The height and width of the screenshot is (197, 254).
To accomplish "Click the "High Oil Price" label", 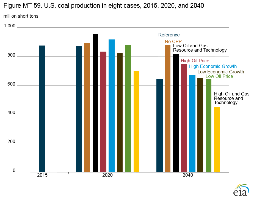I will (195, 61).
